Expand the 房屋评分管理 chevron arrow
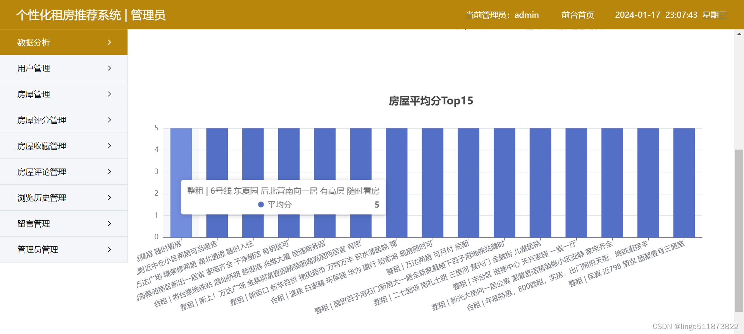 [x=109, y=120]
